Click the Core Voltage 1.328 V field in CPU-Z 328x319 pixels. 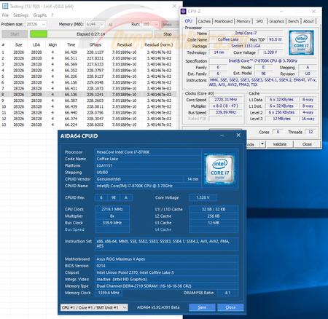(x=270, y=52)
